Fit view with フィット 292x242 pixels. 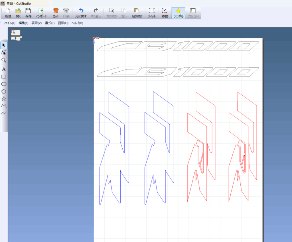coord(152,13)
